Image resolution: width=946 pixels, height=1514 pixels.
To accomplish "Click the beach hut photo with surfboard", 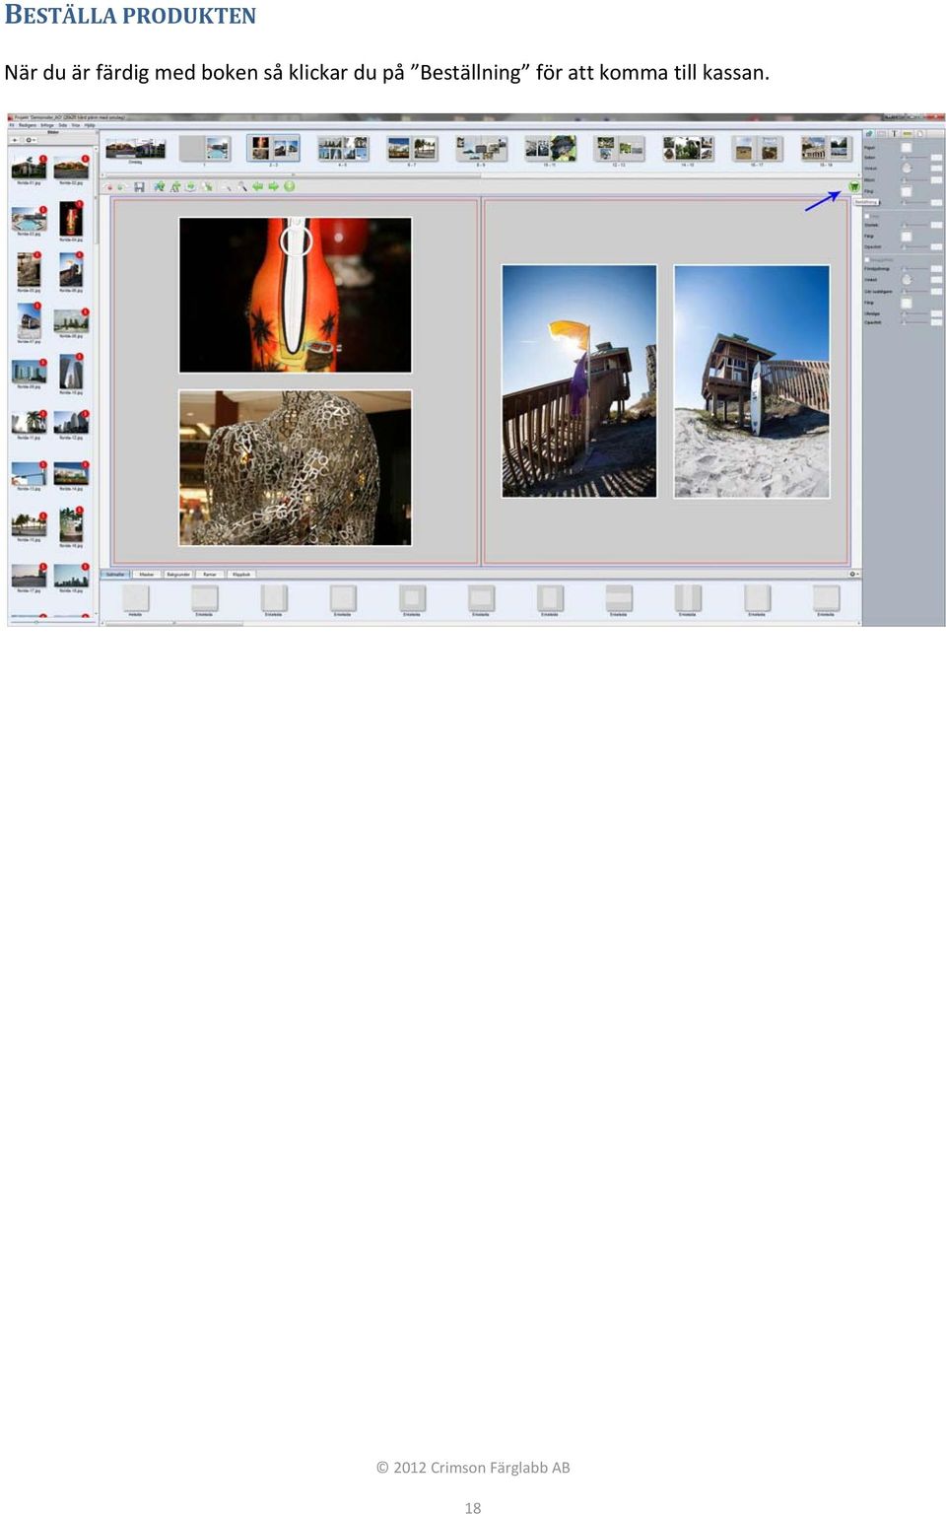I will [x=752, y=380].
